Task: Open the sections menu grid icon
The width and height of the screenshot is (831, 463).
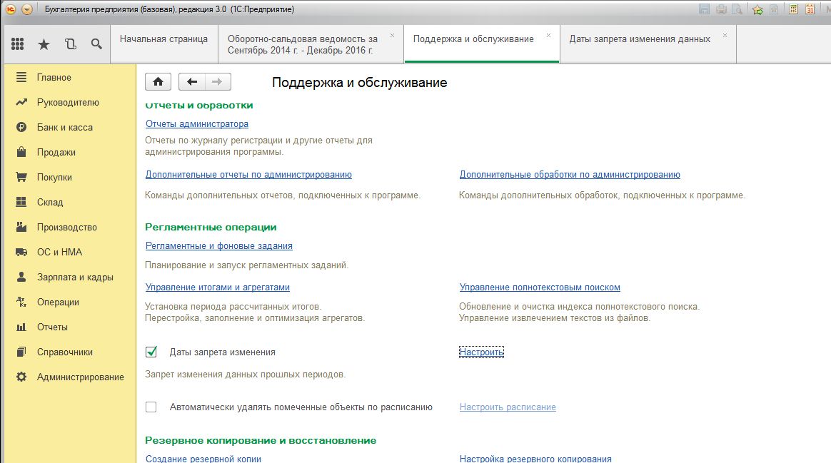Action: click(18, 44)
